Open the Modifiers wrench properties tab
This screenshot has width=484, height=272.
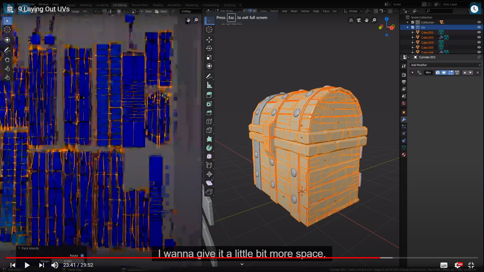404,119
